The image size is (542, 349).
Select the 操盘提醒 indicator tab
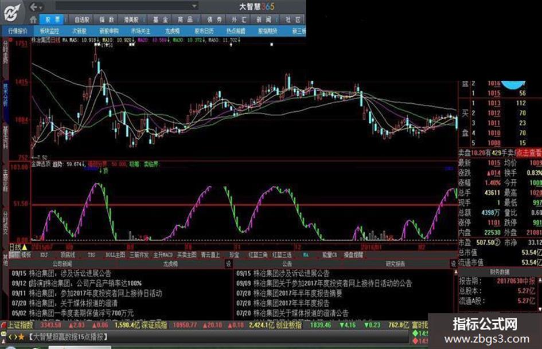coord(353,254)
